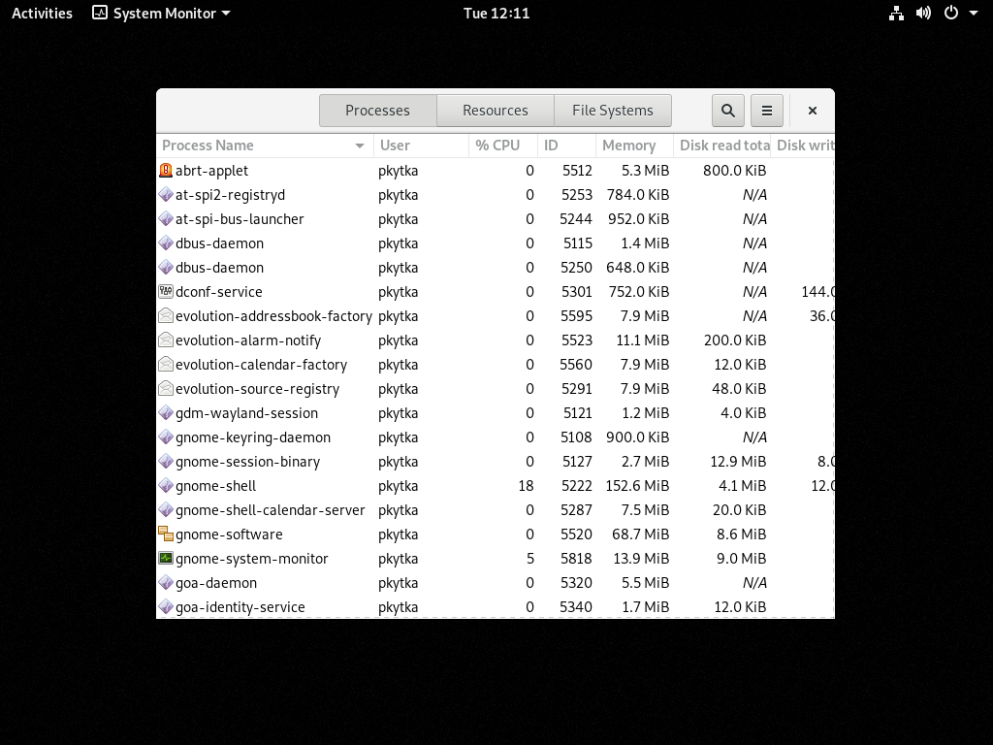Click the pkytka user for goa-daemon
993x745 pixels.
pyautogui.click(x=398, y=583)
